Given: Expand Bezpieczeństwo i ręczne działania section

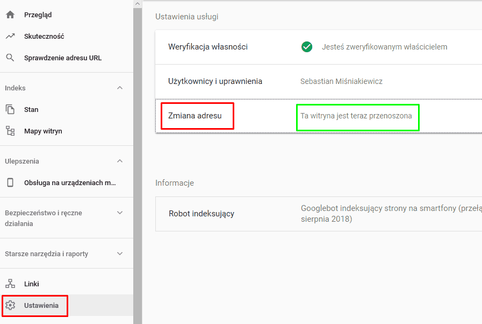Looking at the screenshot, I should click(x=120, y=213).
